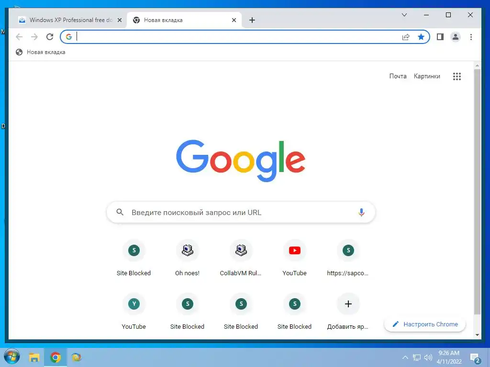Viewport: 490px width, 367px height.
Task: Click the Google logo
Action: click(241, 161)
